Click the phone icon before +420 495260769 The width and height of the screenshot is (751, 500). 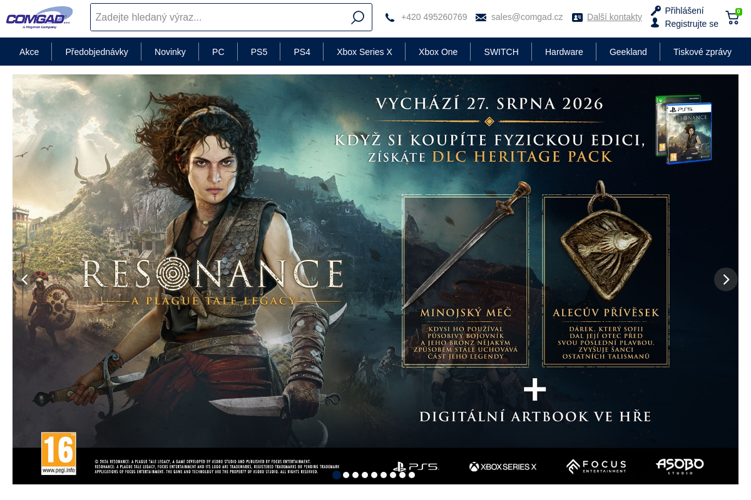pyautogui.click(x=390, y=17)
